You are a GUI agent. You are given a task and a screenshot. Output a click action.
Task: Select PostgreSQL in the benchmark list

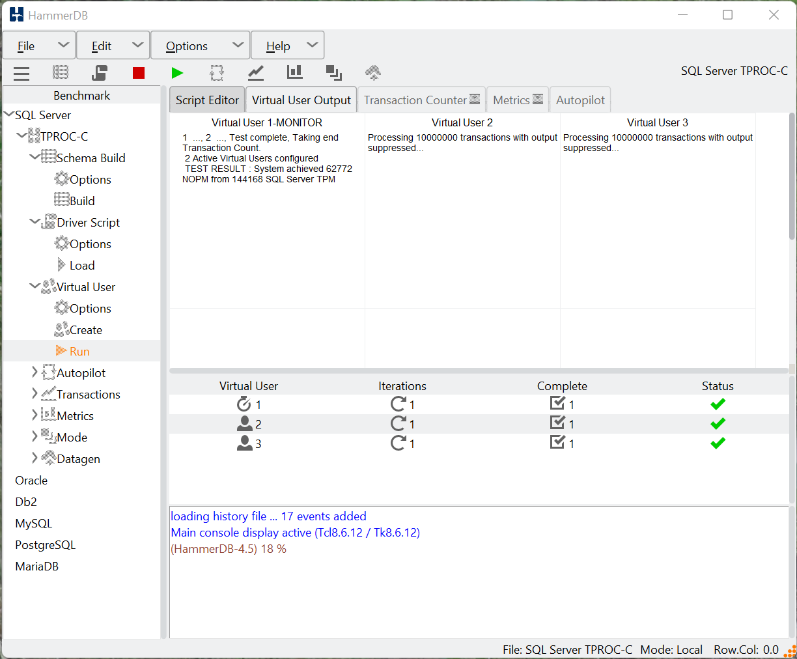coord(45,545)
